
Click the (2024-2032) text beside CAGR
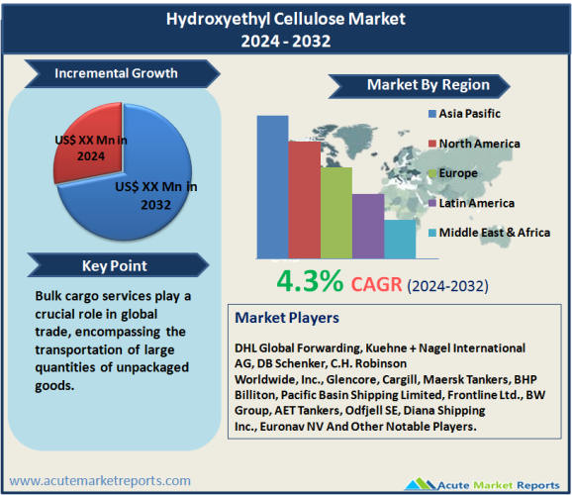(447, 286)
